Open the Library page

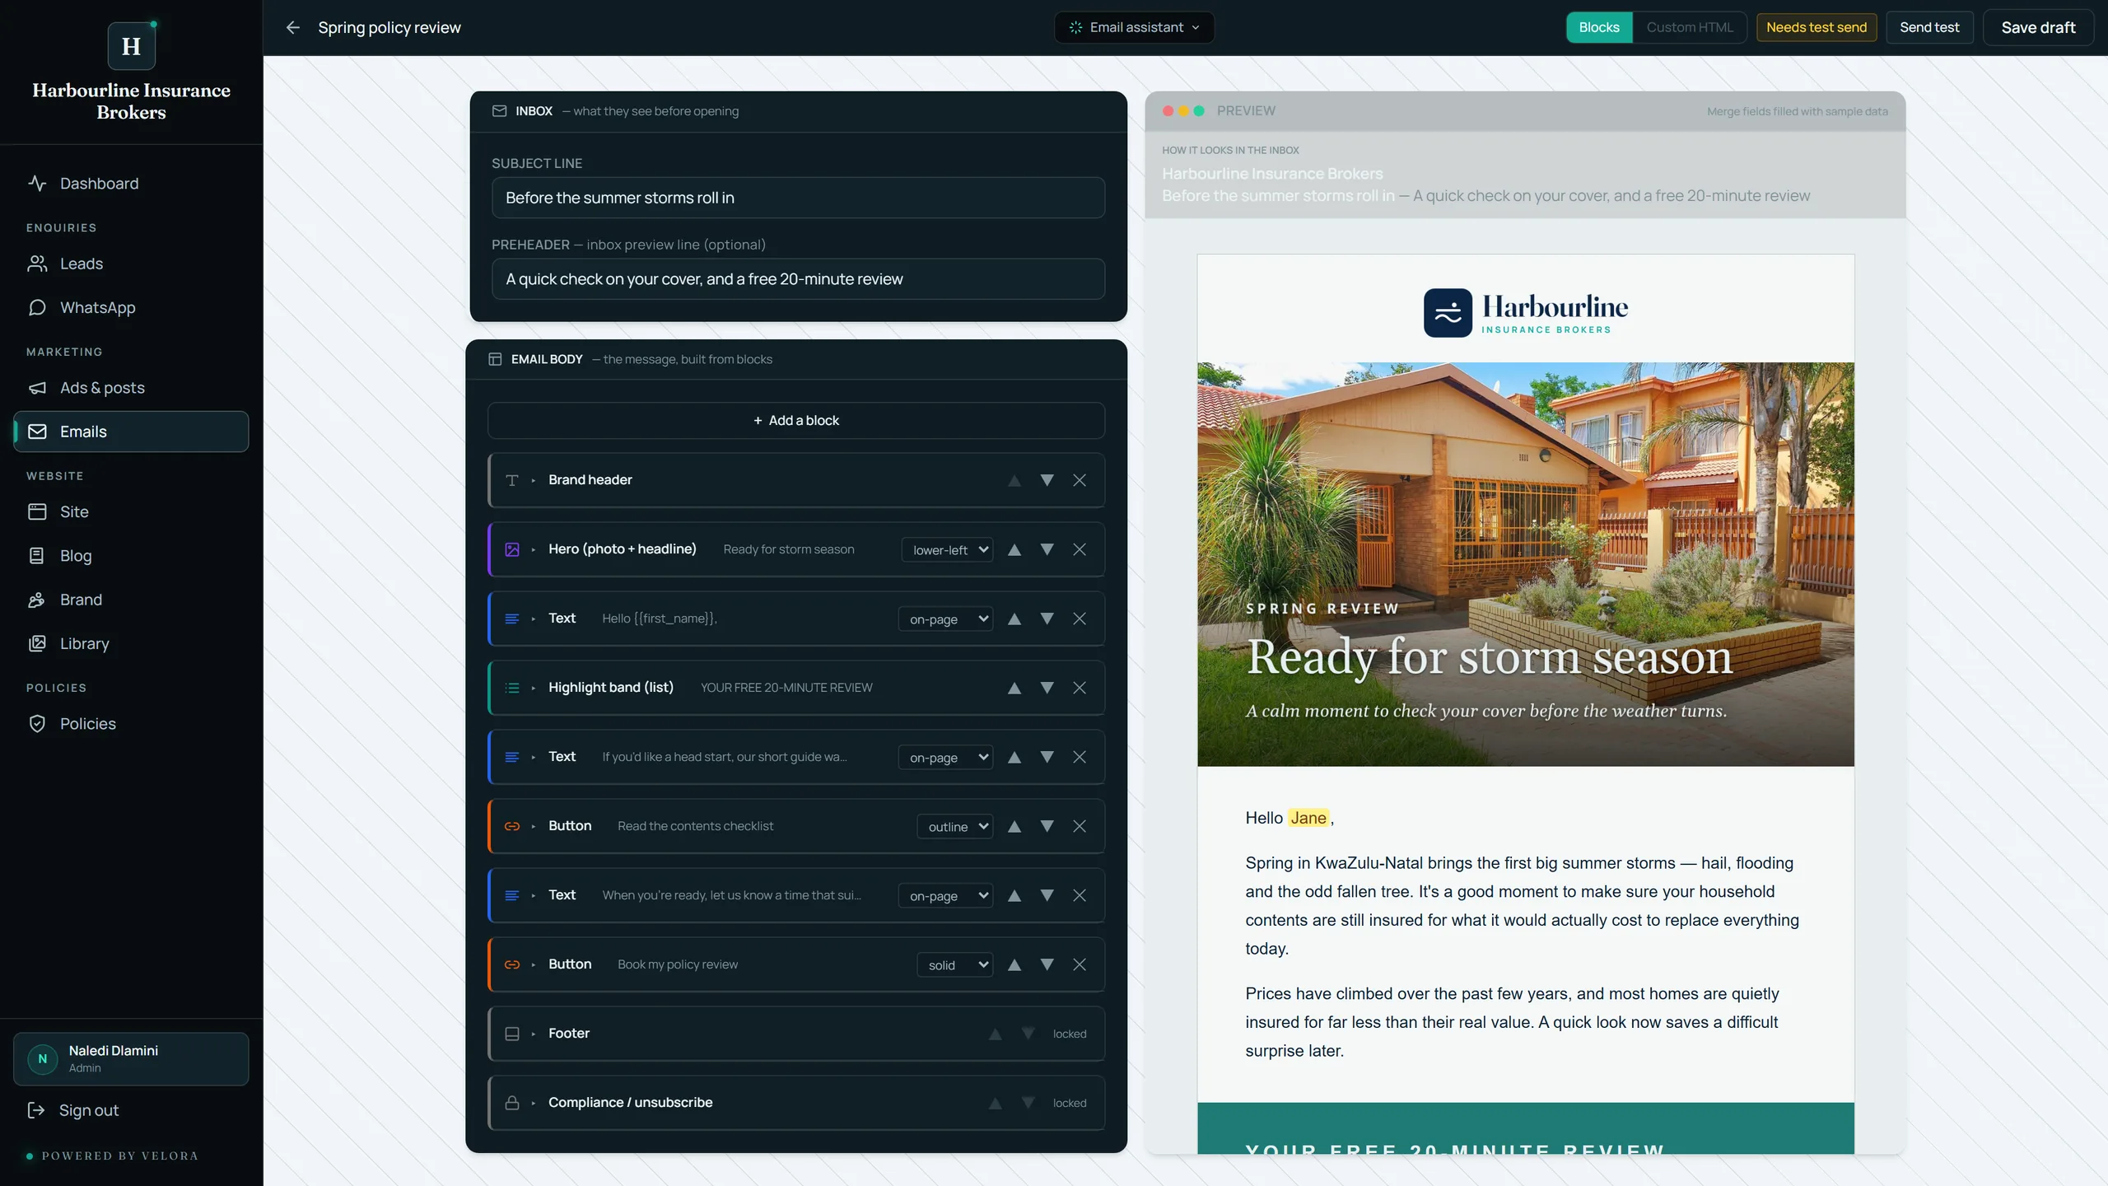click(x=131, y=644)
